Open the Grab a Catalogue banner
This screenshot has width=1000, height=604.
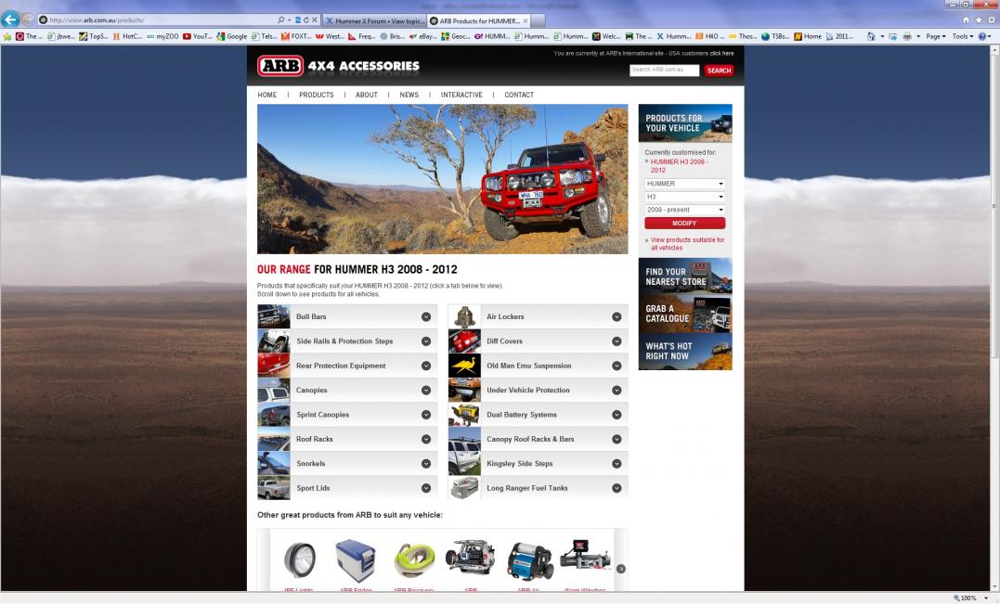click(685, 314)
